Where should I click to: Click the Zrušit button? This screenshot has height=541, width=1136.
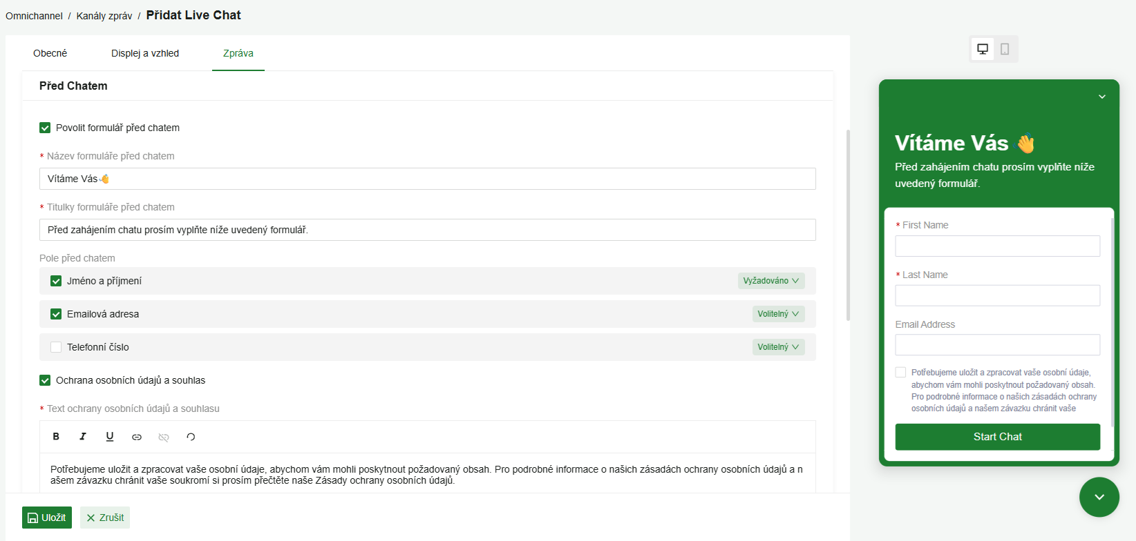tap(105, 518)
